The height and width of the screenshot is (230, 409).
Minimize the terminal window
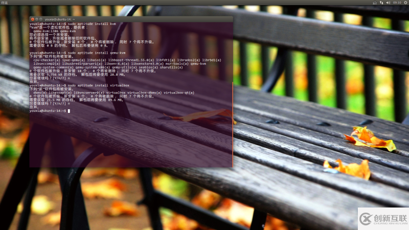[x=37, y=19]
